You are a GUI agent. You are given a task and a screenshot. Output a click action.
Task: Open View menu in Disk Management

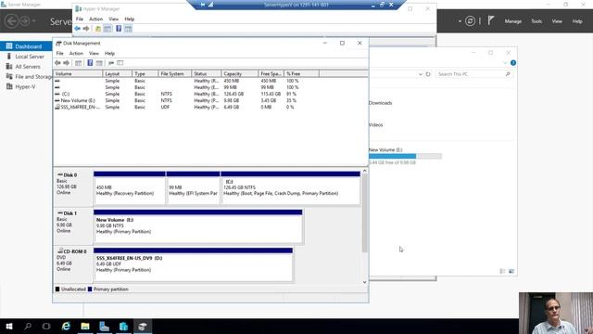(x=94, y=54)
